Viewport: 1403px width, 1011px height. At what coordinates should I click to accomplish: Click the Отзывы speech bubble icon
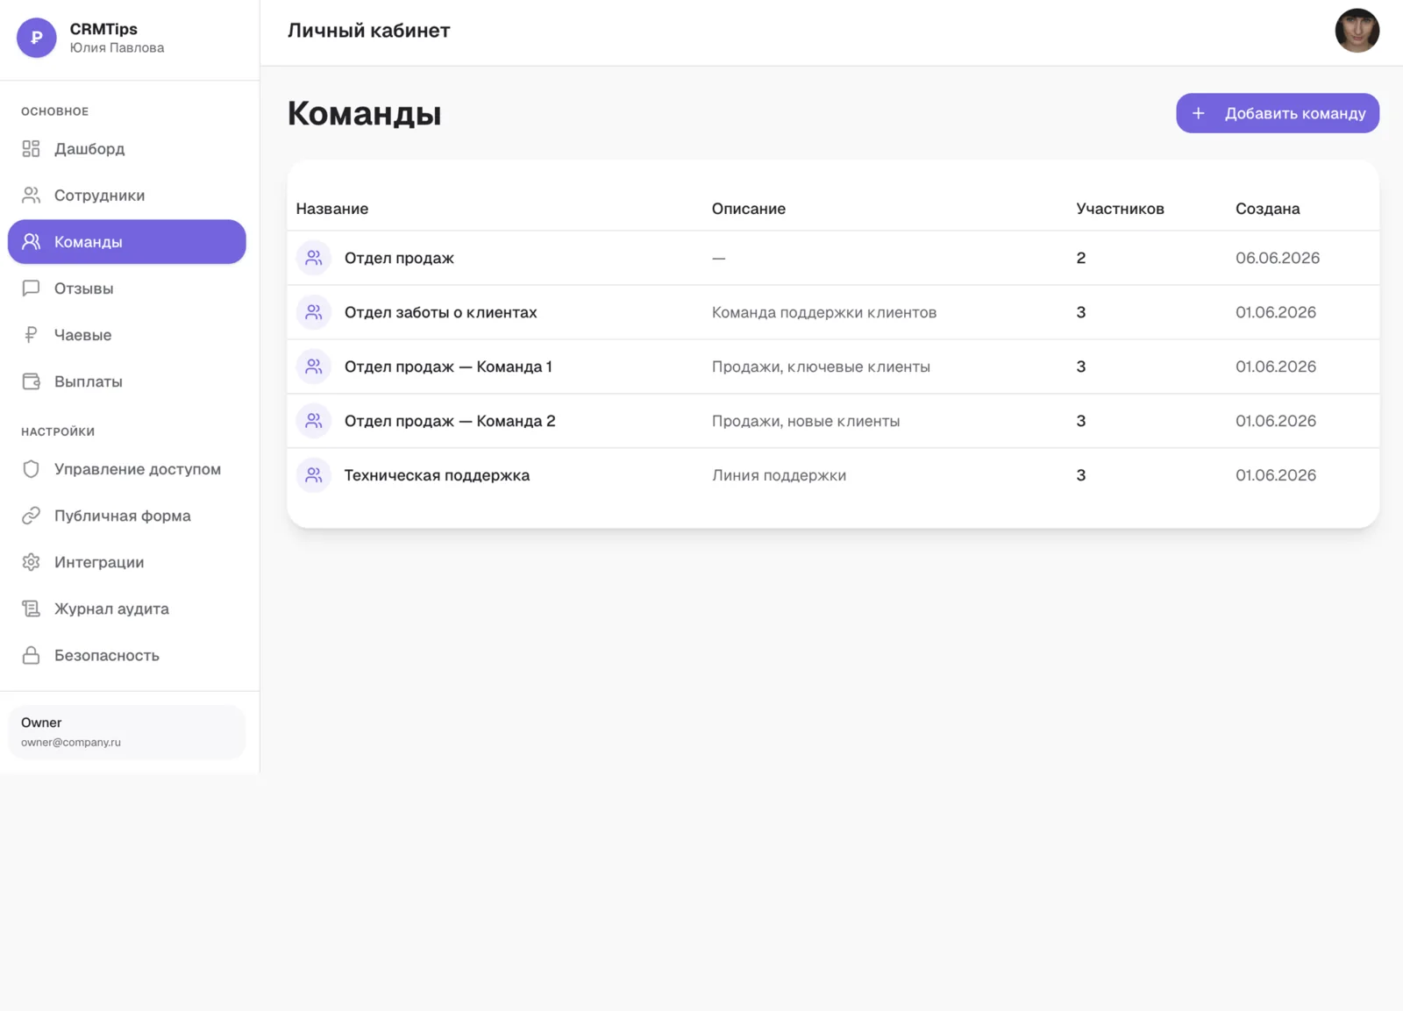tap(31, 288)
